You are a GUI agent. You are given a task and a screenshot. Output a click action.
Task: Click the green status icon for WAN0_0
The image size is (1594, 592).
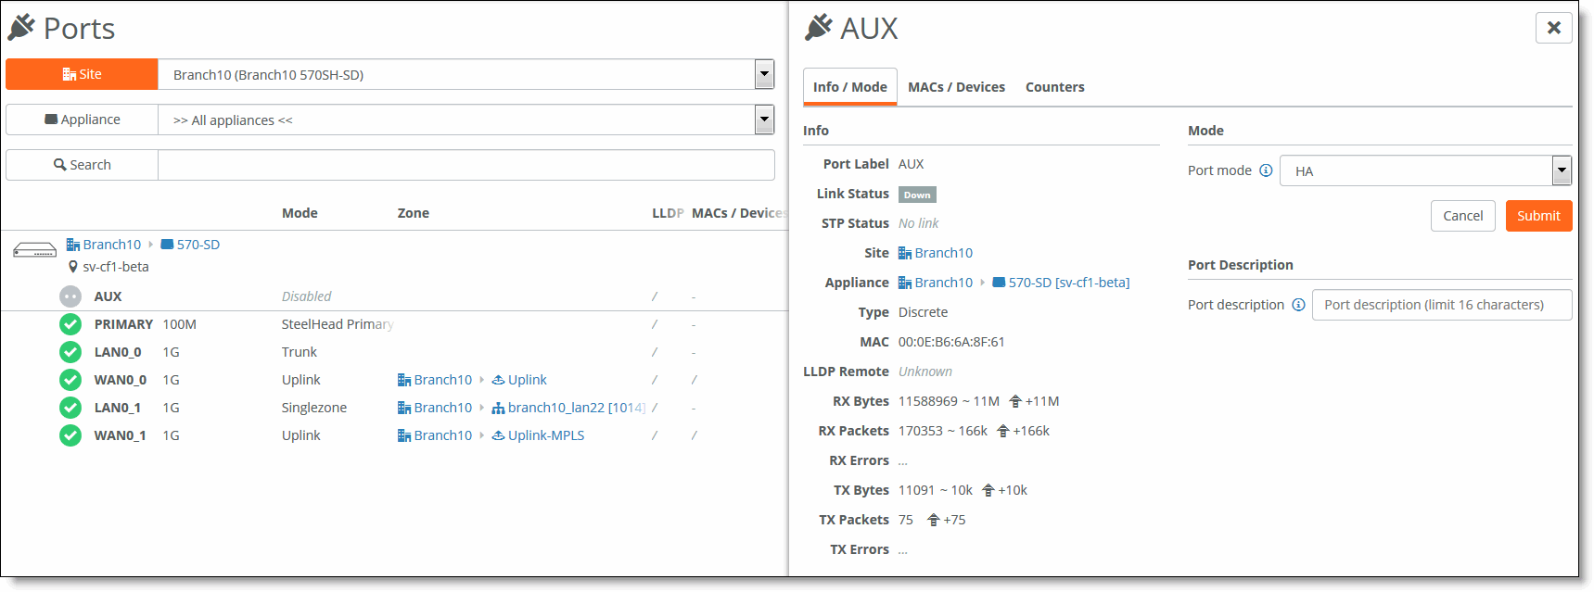[x=70, y=380]
